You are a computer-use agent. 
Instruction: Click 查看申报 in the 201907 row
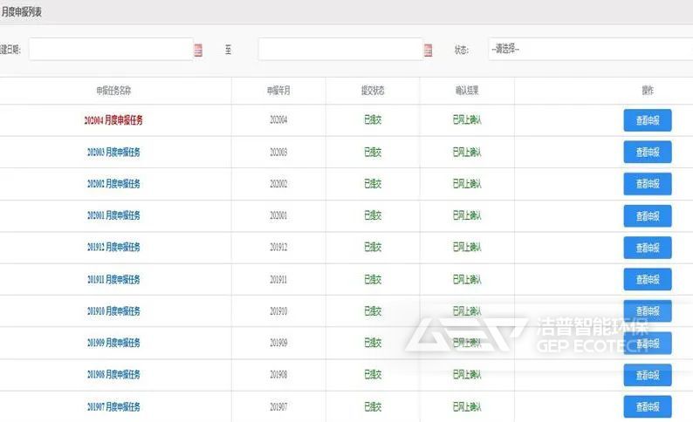(648, 406)
